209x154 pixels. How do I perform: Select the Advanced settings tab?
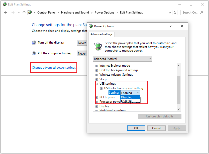101,34
